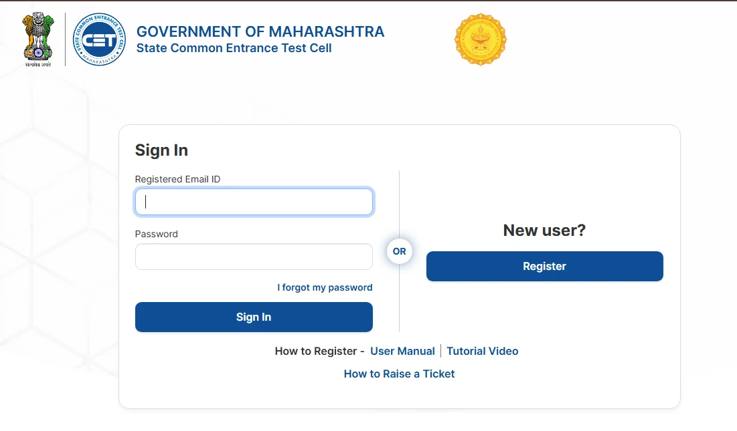
Task: Open the How to Raise a Ticket link
Action: pos(399,374)
